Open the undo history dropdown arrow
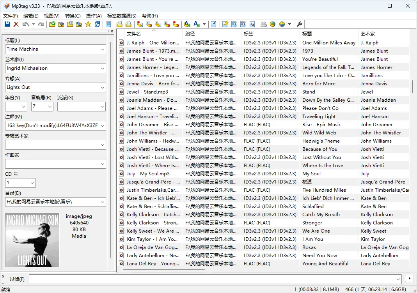417x293 pixels. [x=33, y=25]
